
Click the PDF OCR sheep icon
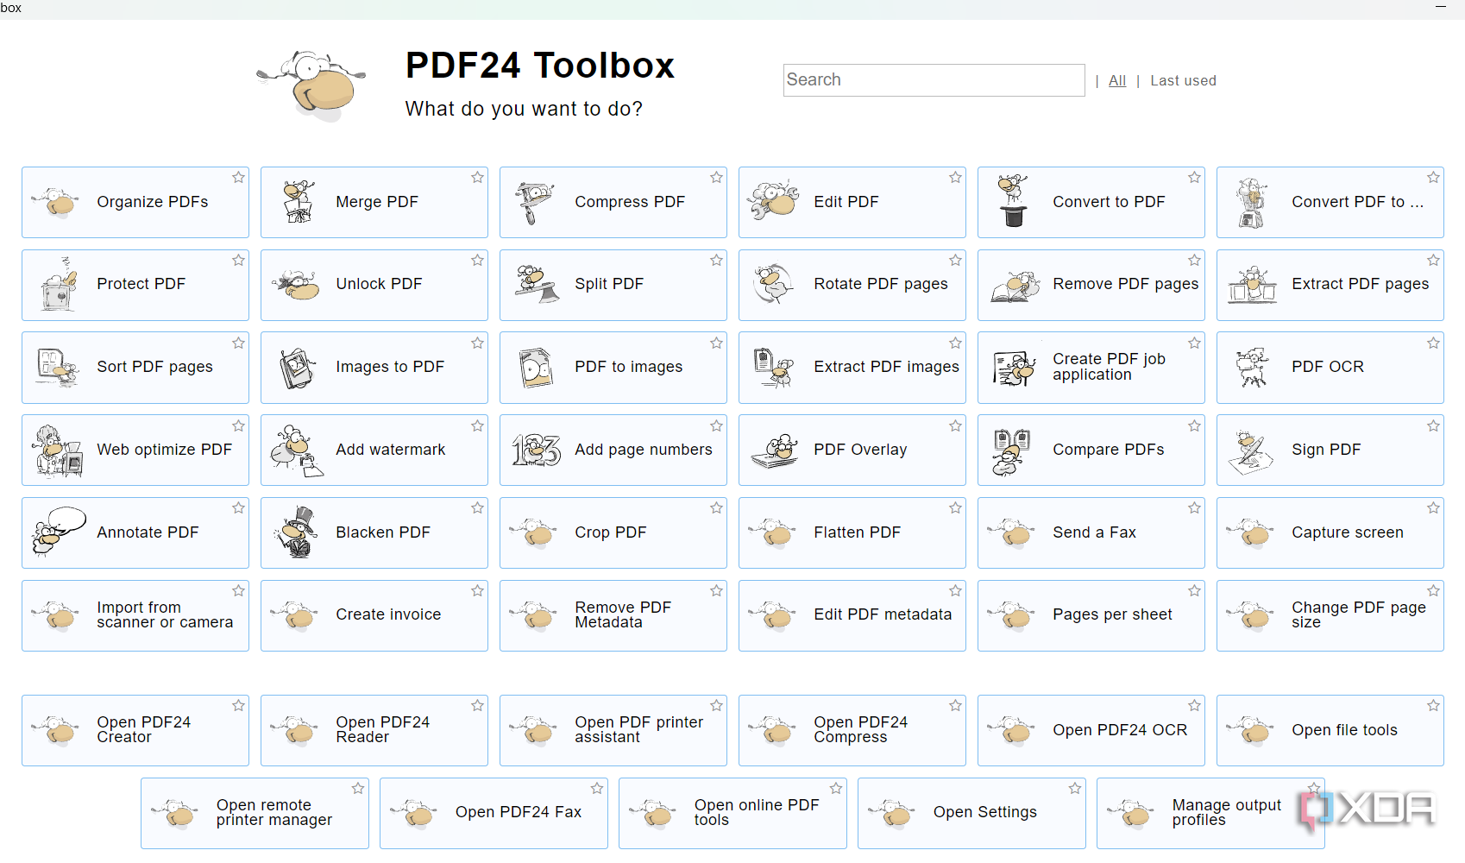(1252, 368)
